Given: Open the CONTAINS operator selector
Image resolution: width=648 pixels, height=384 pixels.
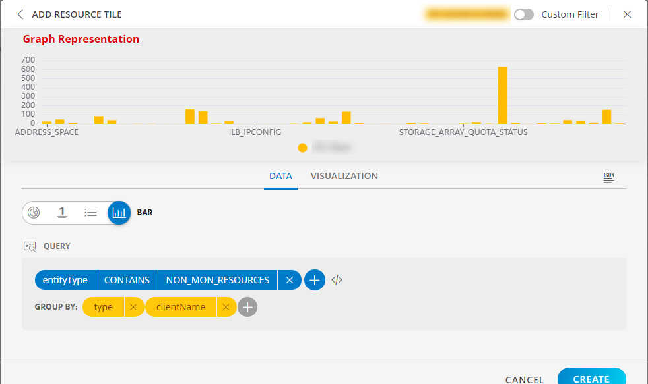Looking at the screenshot, I should (x=127, y=280).
